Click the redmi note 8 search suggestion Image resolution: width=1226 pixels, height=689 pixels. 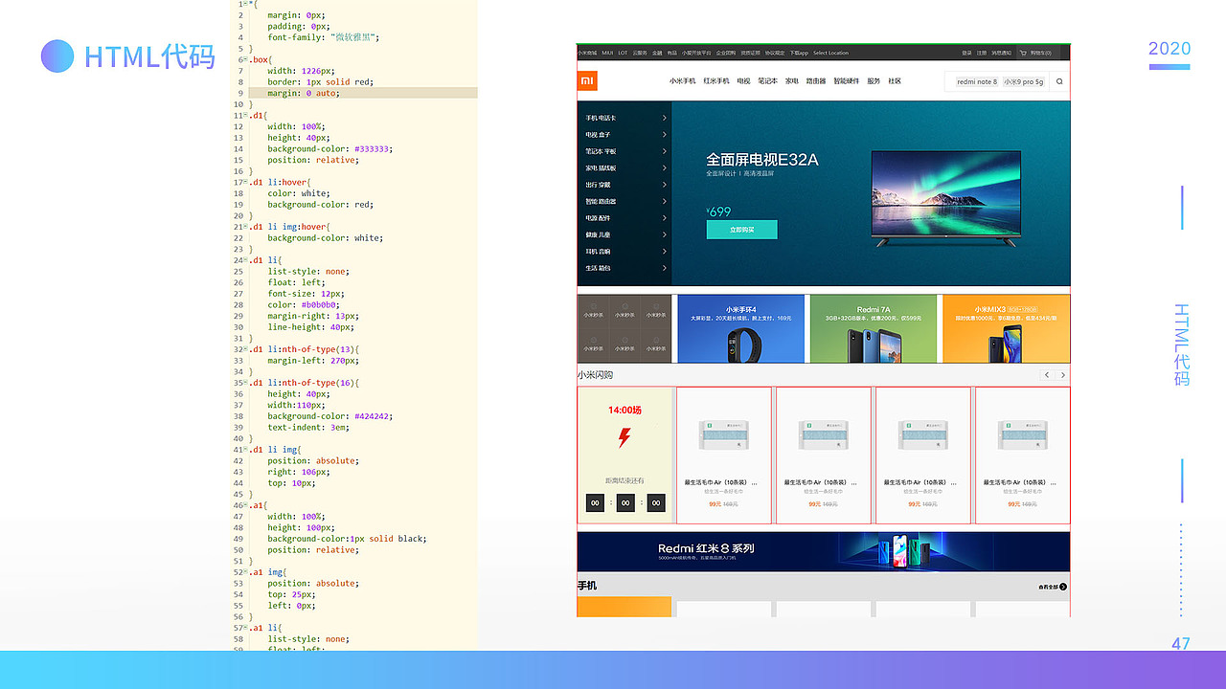tap(977, 81)
